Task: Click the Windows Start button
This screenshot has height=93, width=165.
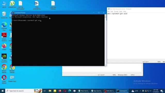Action: point(3,91)
